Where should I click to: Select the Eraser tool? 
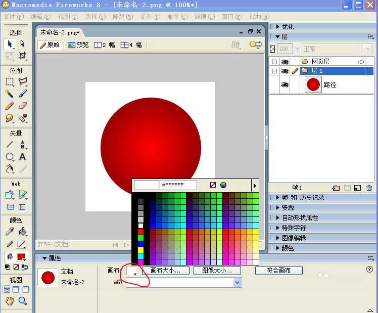click(22, 106)
